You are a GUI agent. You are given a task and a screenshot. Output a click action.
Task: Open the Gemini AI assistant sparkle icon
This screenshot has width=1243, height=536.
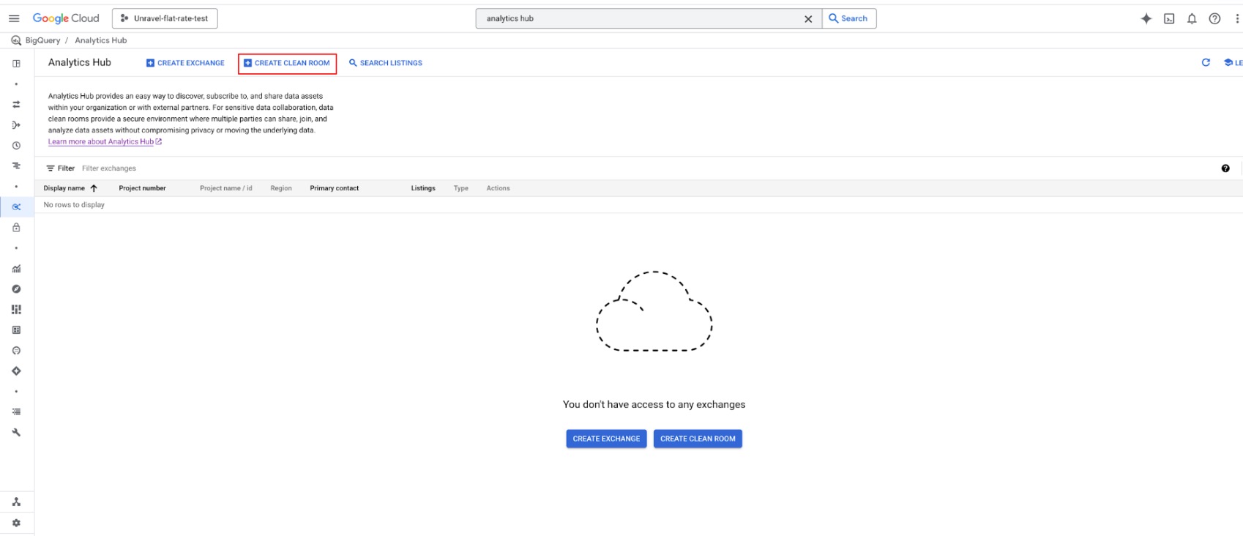[1146, 19]
